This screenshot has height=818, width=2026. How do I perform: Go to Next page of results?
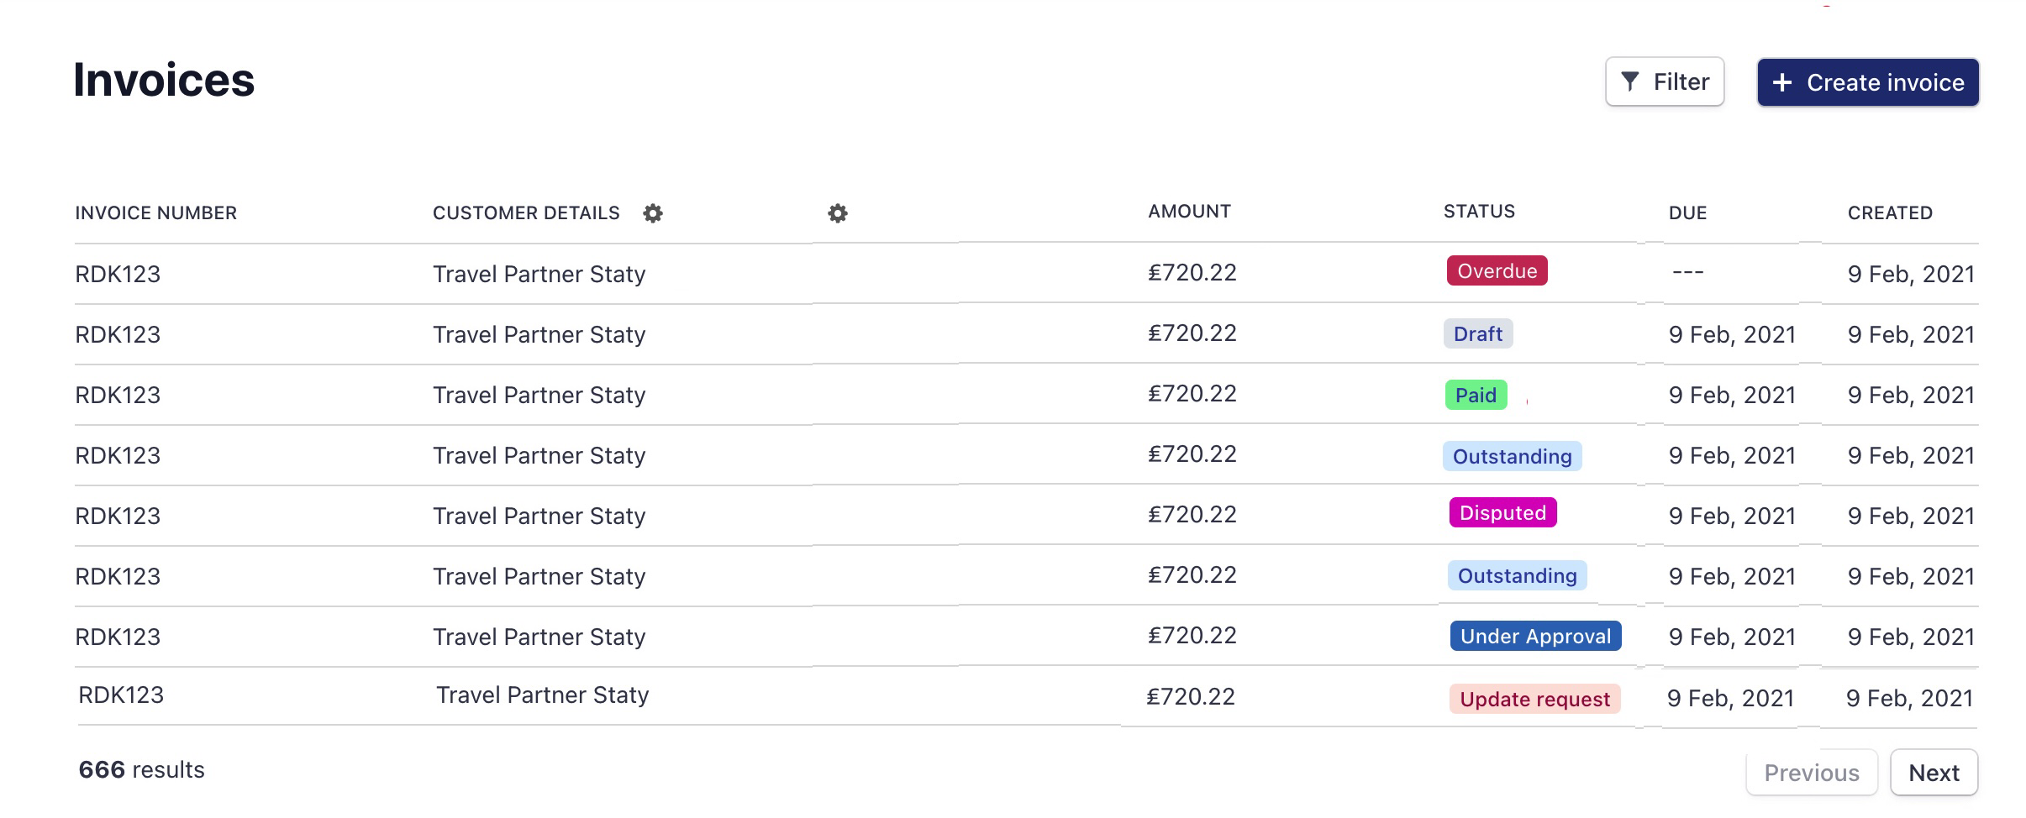coord(1934,773)
